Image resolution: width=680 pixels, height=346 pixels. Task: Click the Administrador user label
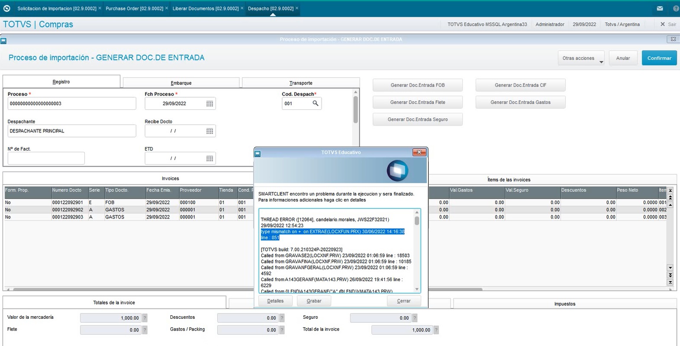pos(550,24)
